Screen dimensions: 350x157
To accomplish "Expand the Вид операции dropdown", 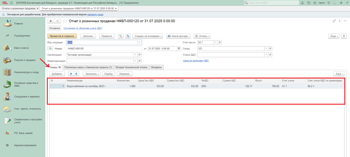I will (139, 43).
